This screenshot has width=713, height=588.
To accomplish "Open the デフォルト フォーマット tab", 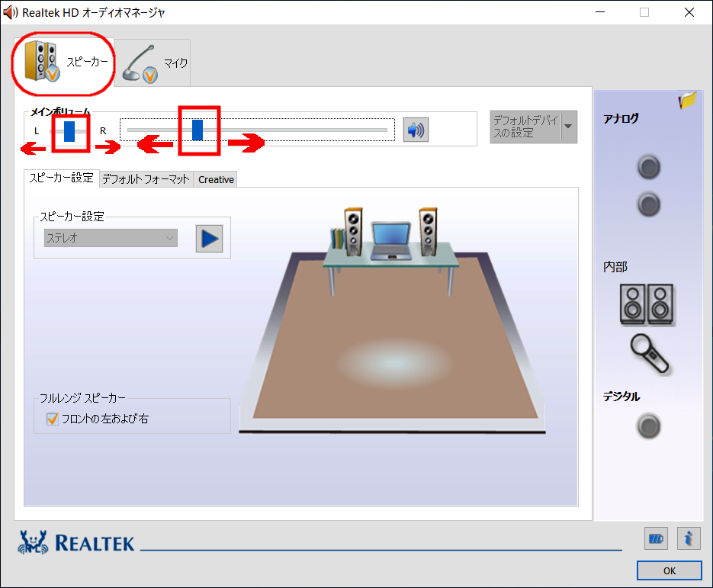I will pos(146,179).
